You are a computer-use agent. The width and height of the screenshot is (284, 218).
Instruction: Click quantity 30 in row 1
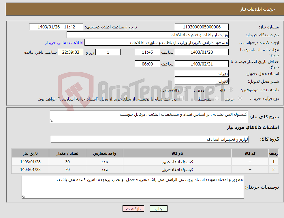pos(67,162)
